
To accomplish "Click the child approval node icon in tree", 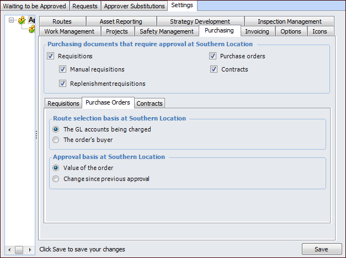I will pos(32,29).
